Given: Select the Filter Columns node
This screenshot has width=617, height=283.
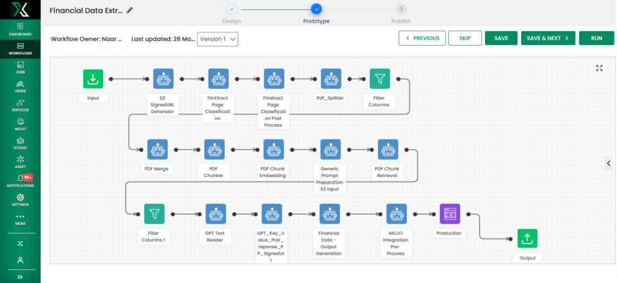Looking at the screenshot, I should pos(380,79).
